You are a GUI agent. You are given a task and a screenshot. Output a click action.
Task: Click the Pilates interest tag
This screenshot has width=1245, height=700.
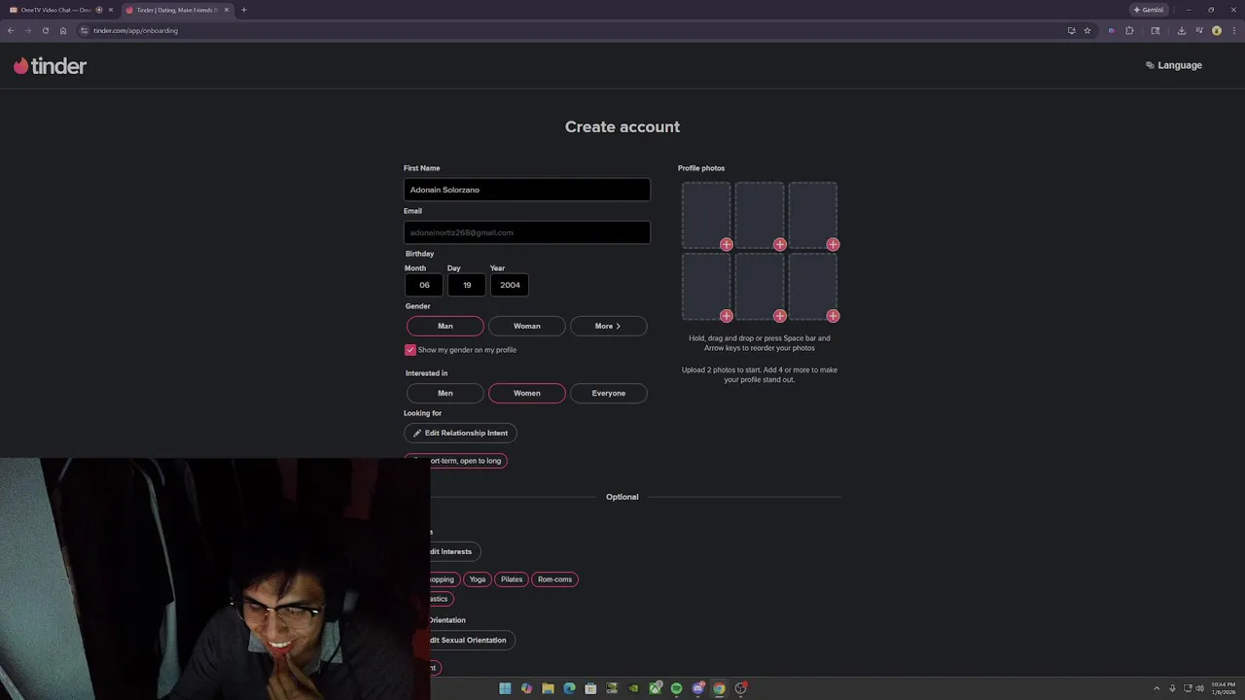(x=512, y=579)
